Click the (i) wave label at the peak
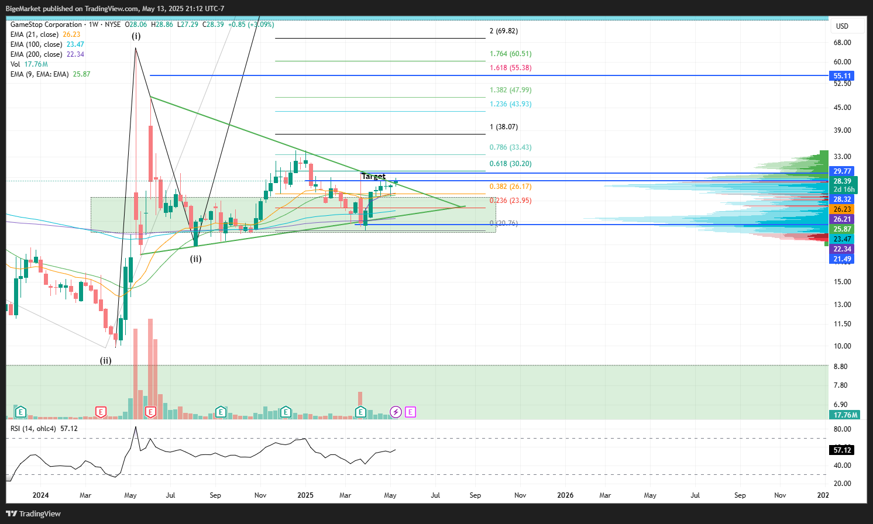Screen dimensions: 873x524 click(x=136, y=36)
